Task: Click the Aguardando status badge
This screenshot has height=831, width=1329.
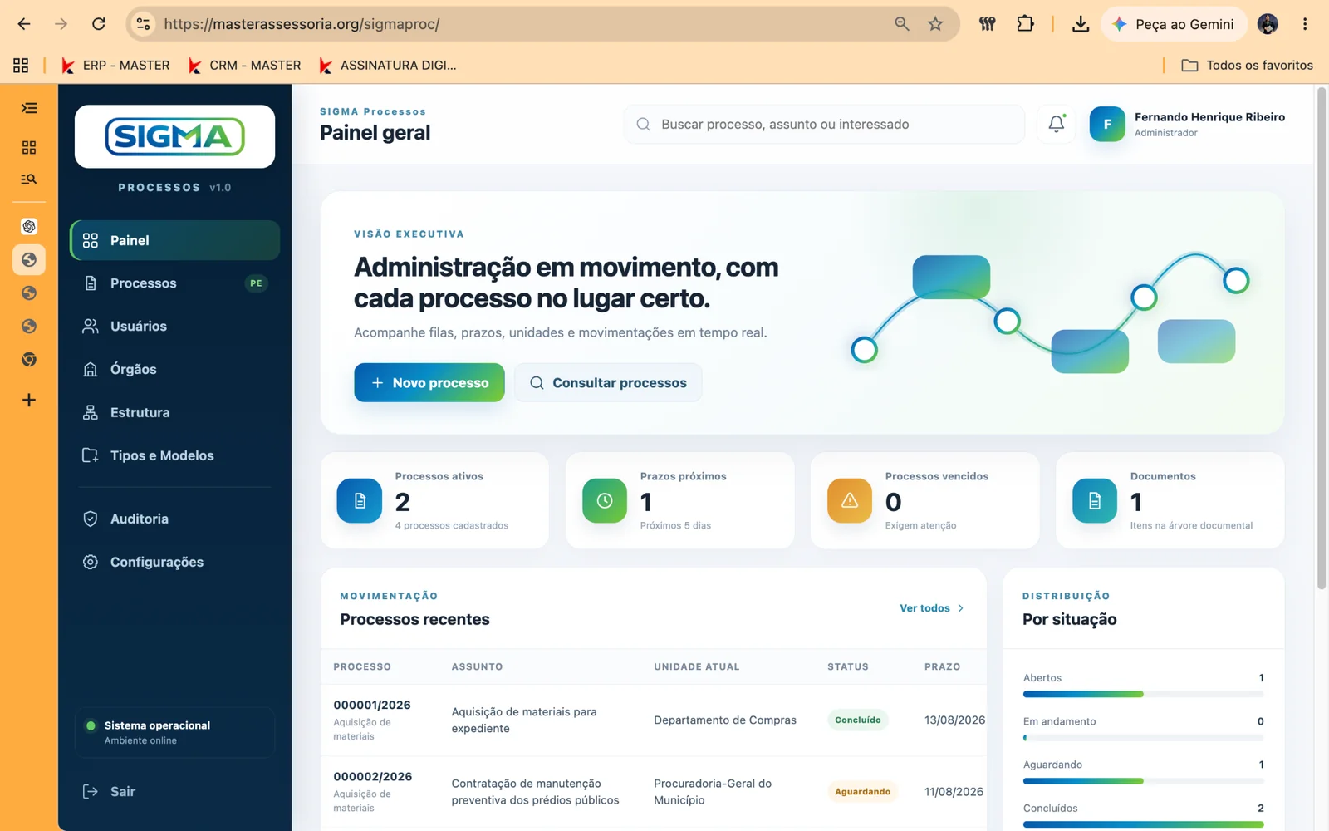Action: [x=862, y=792]
